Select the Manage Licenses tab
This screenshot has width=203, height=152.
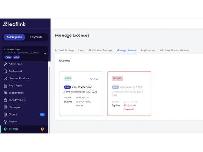pos(127,50)
